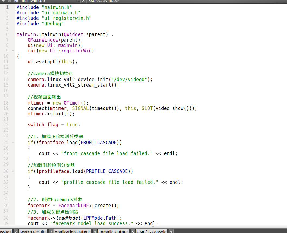
Task: Click the C++ file icon beside mainwin.cpp
Action: click(16, 1)
